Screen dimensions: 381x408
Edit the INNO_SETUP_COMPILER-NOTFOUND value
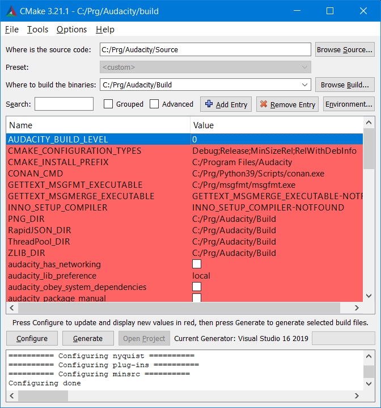pyautogui.click(x=268, y=208)
